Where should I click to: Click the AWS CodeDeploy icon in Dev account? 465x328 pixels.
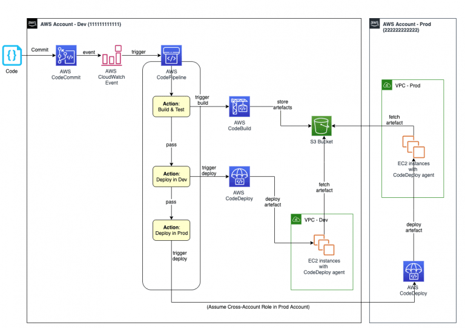(239, 177)
